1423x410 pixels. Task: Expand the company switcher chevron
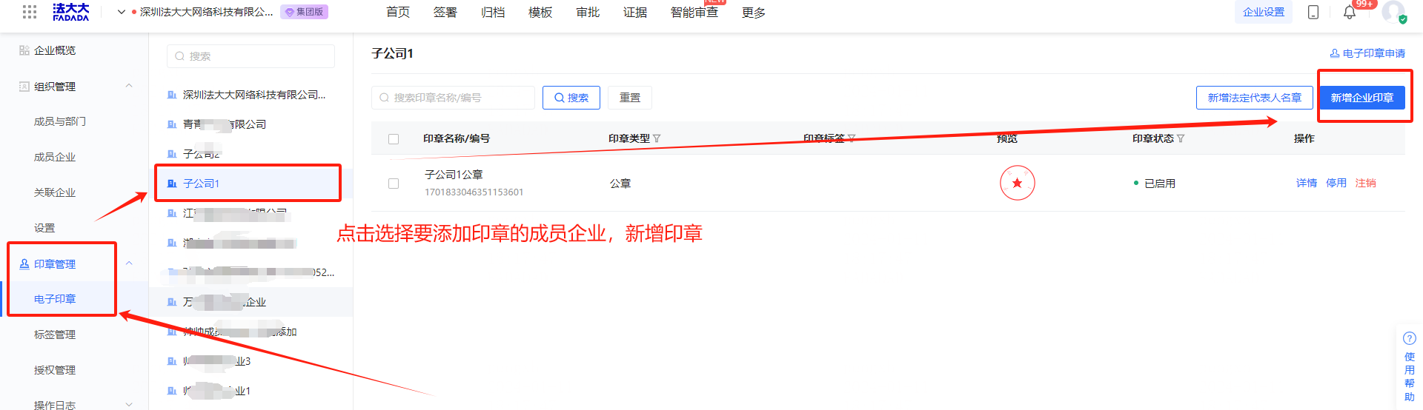click(122, 12)
